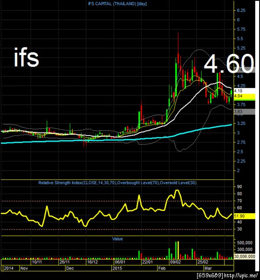The image size is (260, 280).
Task: Select the 300,000 volume axis label
Action: [245, 250]
